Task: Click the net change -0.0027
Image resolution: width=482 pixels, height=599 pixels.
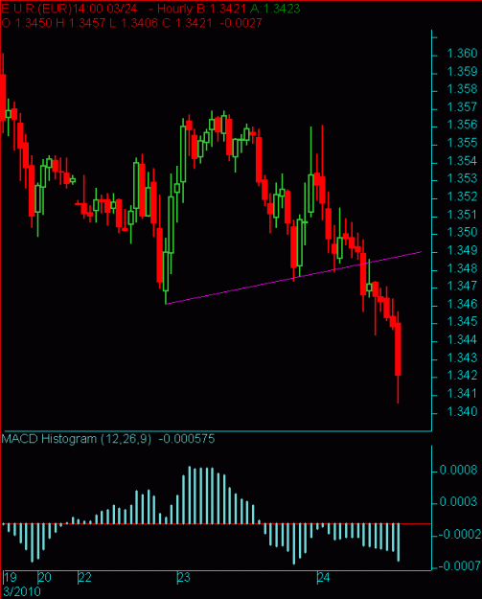Action: [x=241, y=23]
